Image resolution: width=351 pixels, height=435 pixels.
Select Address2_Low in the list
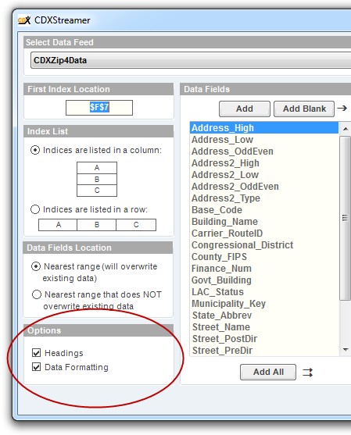(x=264, y=175)
